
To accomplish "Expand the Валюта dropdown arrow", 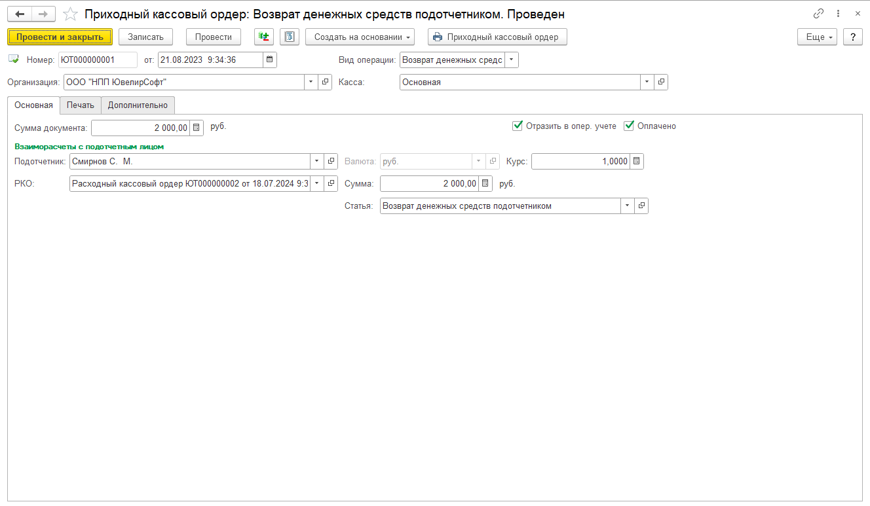I will pos(479,161).
